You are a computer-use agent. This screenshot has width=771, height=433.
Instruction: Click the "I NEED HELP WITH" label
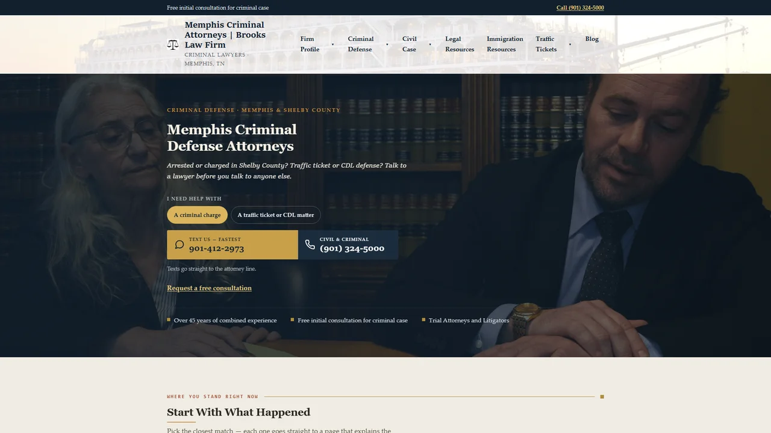coord(194,198)
